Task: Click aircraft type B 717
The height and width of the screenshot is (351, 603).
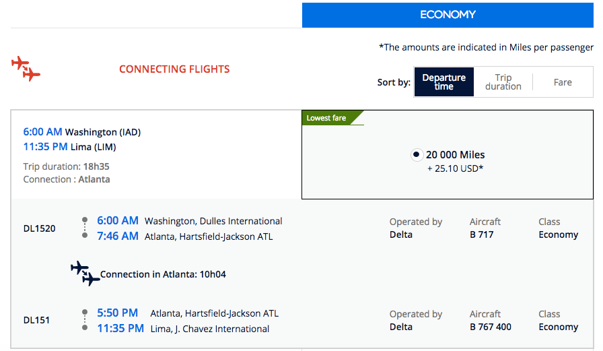Action: tap(482, 234)
